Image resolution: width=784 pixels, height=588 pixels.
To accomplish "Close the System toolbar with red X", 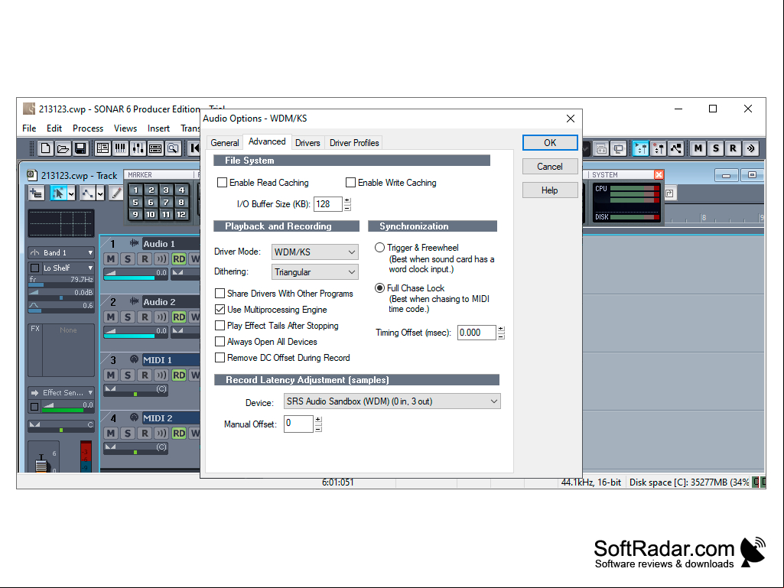I will tap(659, 174).
